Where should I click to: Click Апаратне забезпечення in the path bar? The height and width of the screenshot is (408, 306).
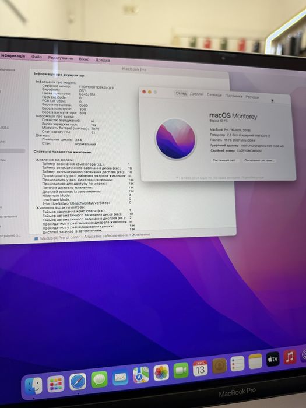pyautogui.click(x=105, y=235)
